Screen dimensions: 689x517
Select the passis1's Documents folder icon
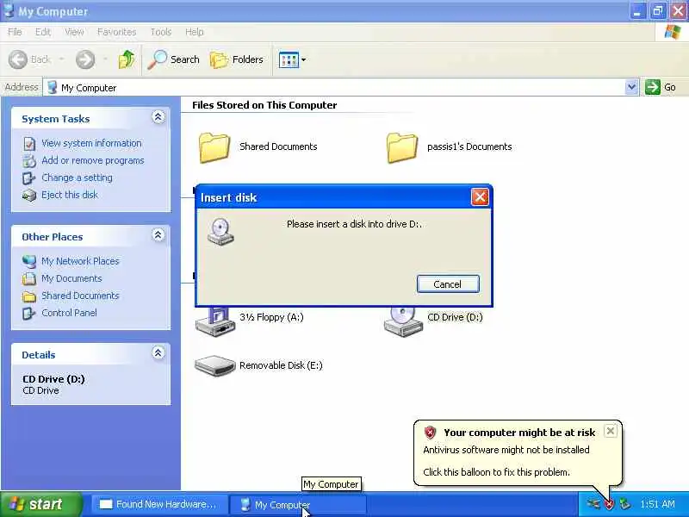(x=402, y=147)
